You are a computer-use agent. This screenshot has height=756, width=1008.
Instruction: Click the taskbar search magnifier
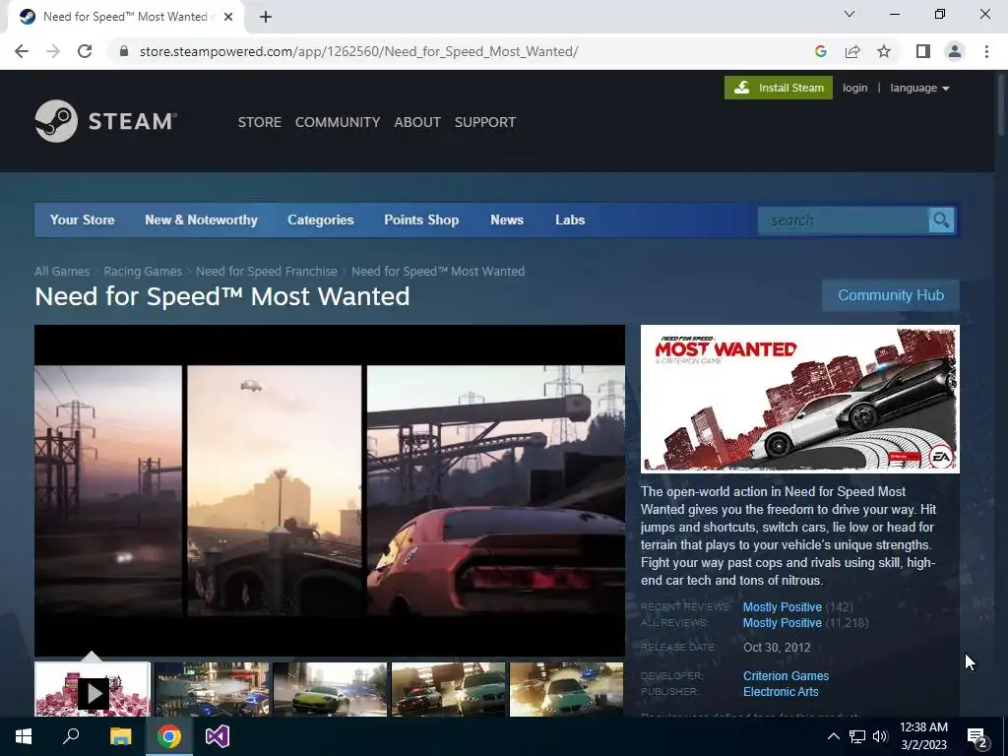[71, 736]
